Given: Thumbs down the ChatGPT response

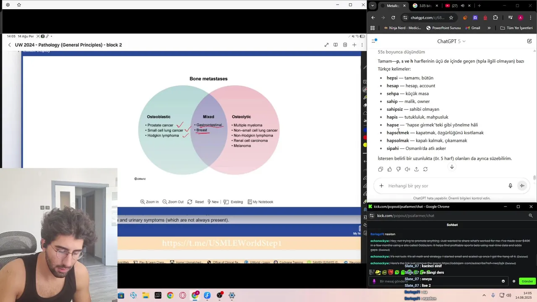Looking at the screenshot, I should [399, 169].
